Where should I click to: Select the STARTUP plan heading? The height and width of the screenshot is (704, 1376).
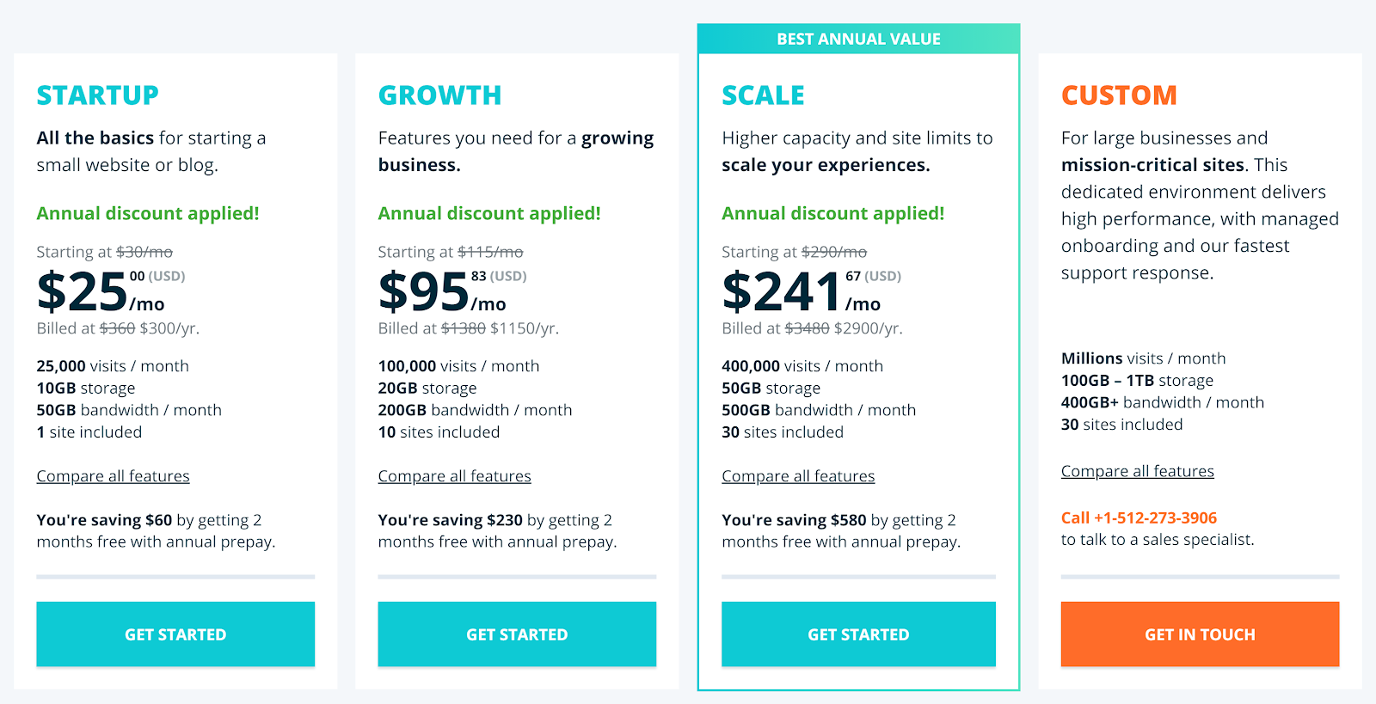click(97, 95)
